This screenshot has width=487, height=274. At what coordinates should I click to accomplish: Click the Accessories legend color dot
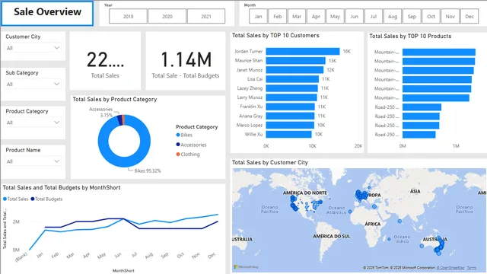(178, 145)
